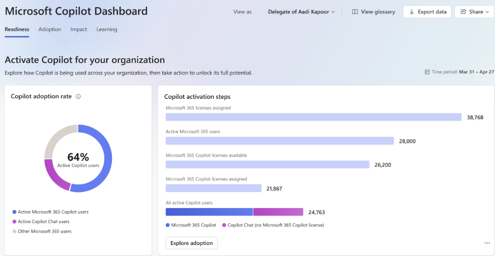This screenshot has width=495, height=256.
Task: Click the grey Other Microsoft 365 users donut segment
Action: tap(56, 137)
